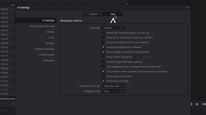Click the 7:11:51 timecode entry
Screen dimensions: 206x115
pos(4,90)
